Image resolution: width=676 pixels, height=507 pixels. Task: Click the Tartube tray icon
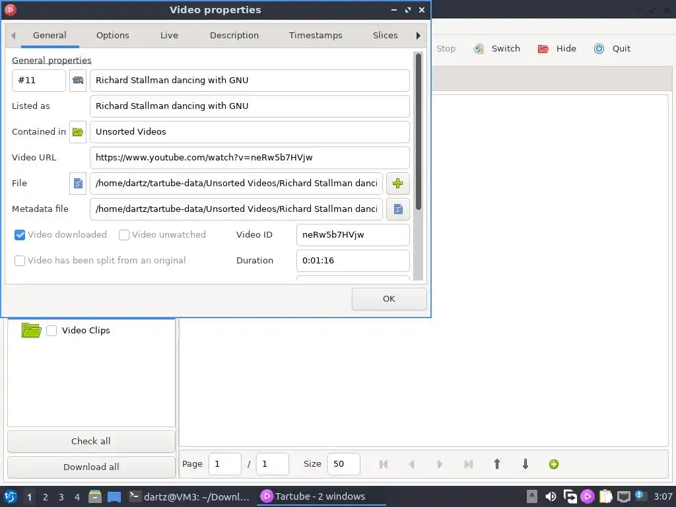[x=587, y=496]
